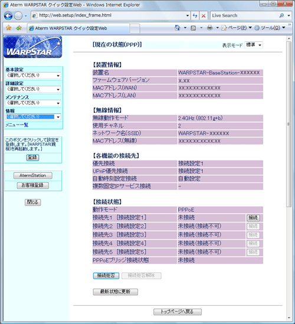Click the UPnP優先接続 label
295x324 pixels.
(110, 171)
